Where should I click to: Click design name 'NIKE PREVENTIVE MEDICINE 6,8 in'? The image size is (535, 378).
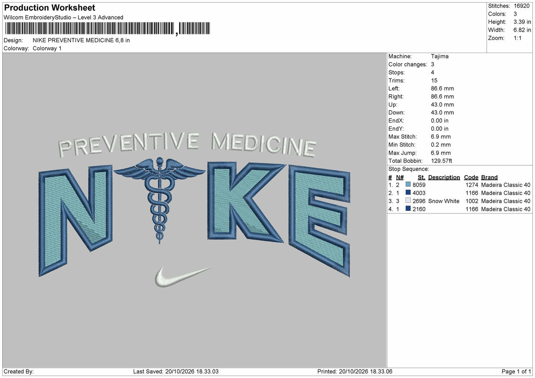tap(81, 40)
